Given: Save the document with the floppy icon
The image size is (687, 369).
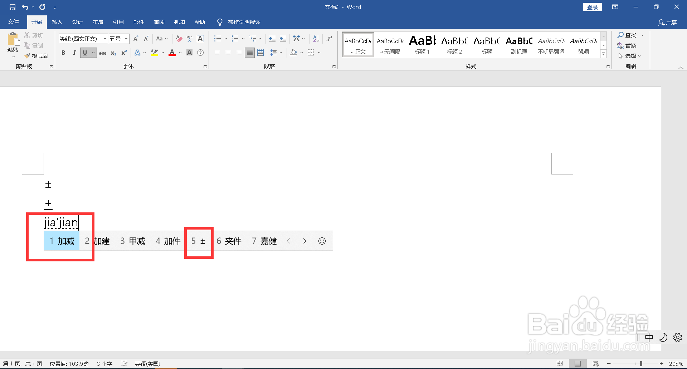Looking at the screenshot, I should 13,7.
